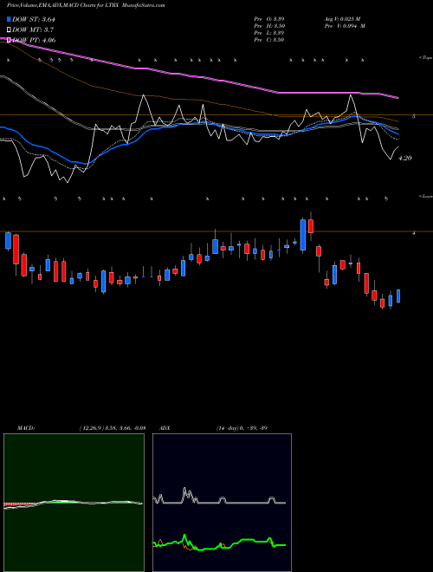Click the pink DOW PT legend swatch
433x572 pixels.
pyautogui.click(x=10, y=40)
